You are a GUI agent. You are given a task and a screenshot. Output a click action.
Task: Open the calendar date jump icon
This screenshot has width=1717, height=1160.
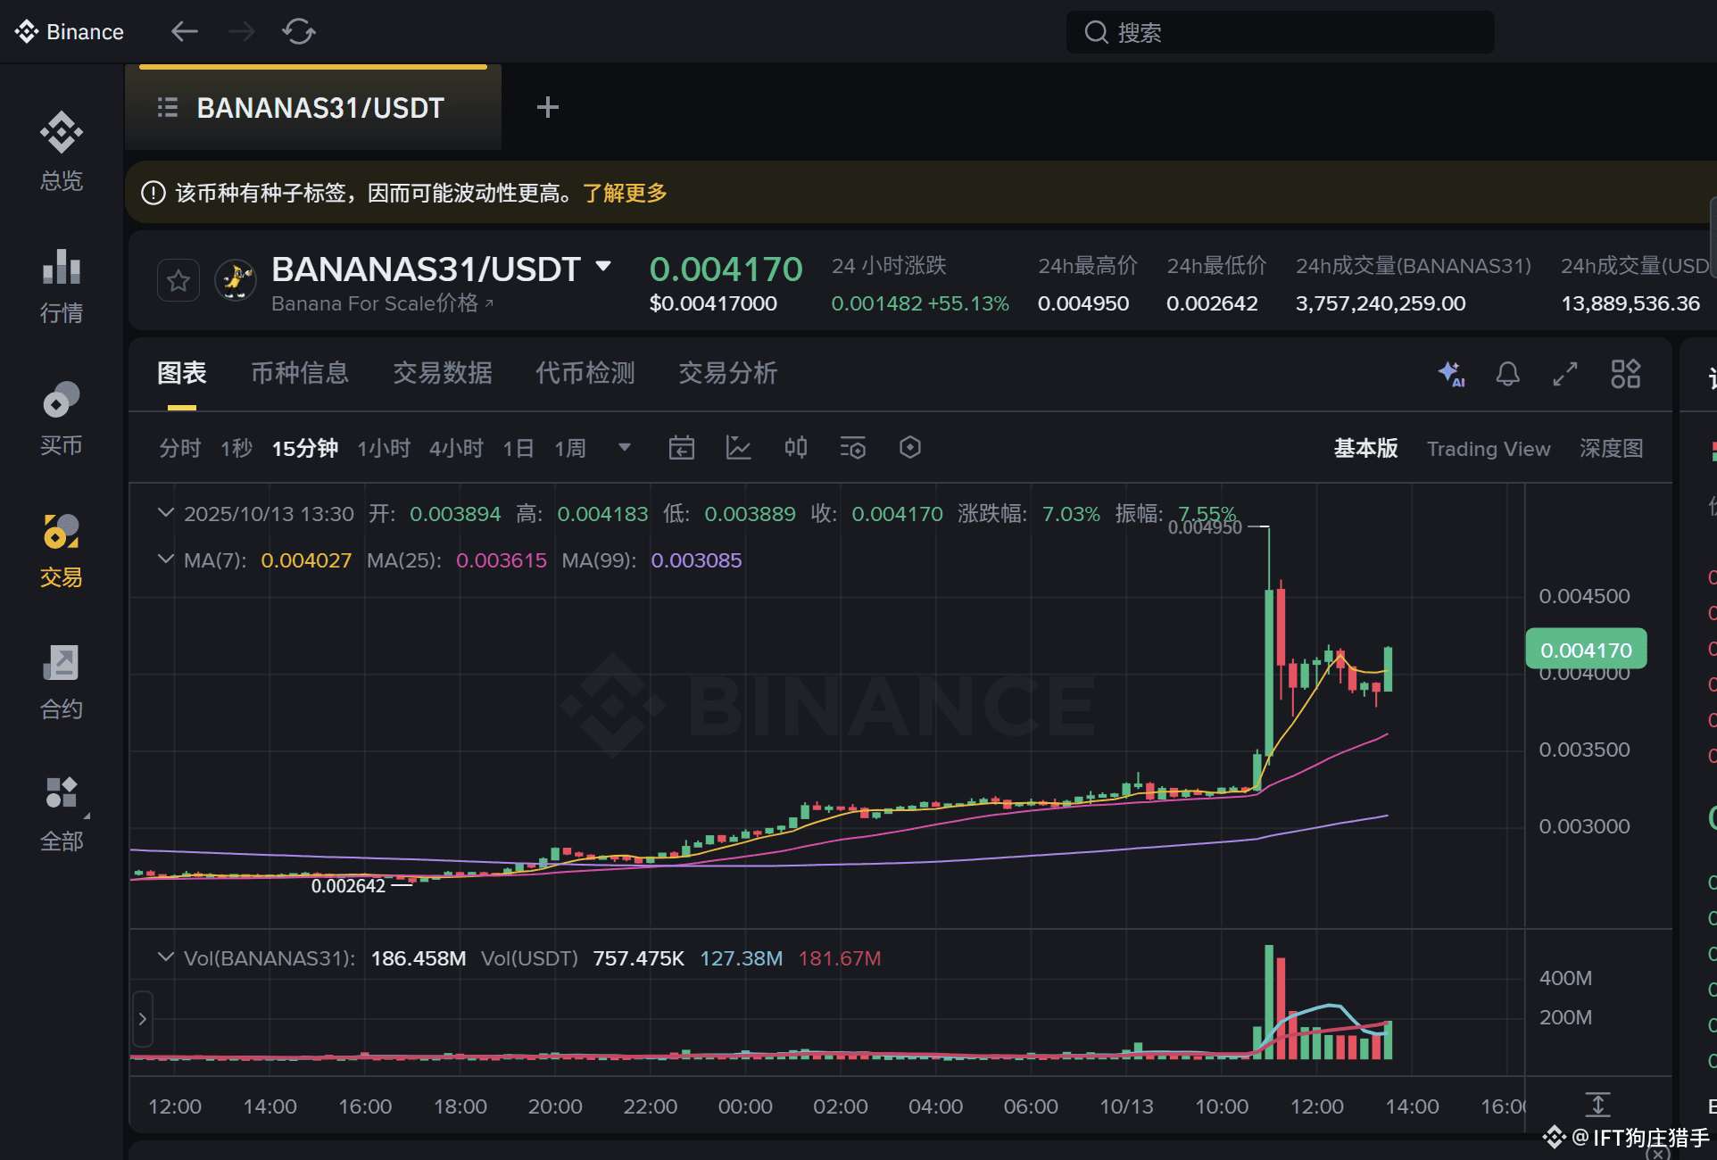click(x=682, y=447)
